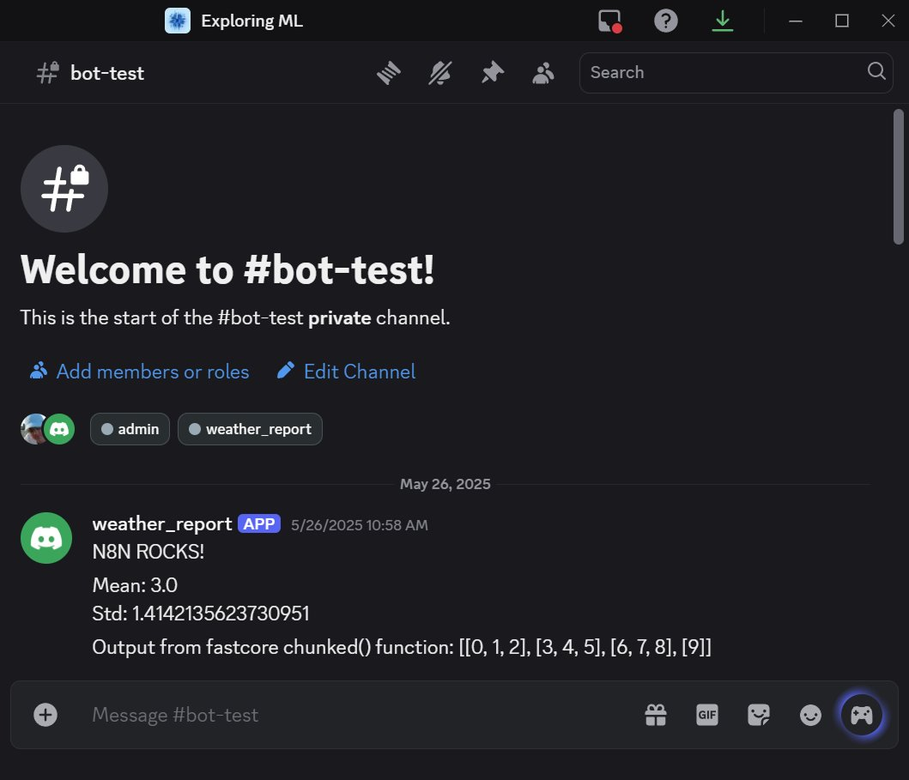Open the weather_report bot's avatar
This screenshot has height=780, width=909.
[45, 538]
